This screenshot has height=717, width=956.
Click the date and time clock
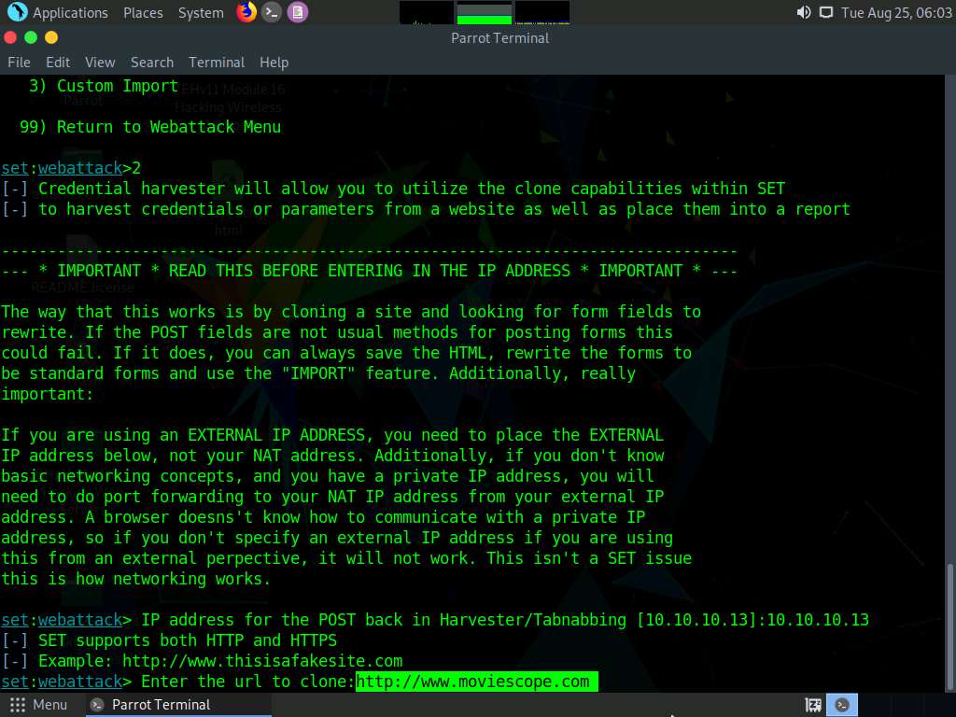coord(896,13)
